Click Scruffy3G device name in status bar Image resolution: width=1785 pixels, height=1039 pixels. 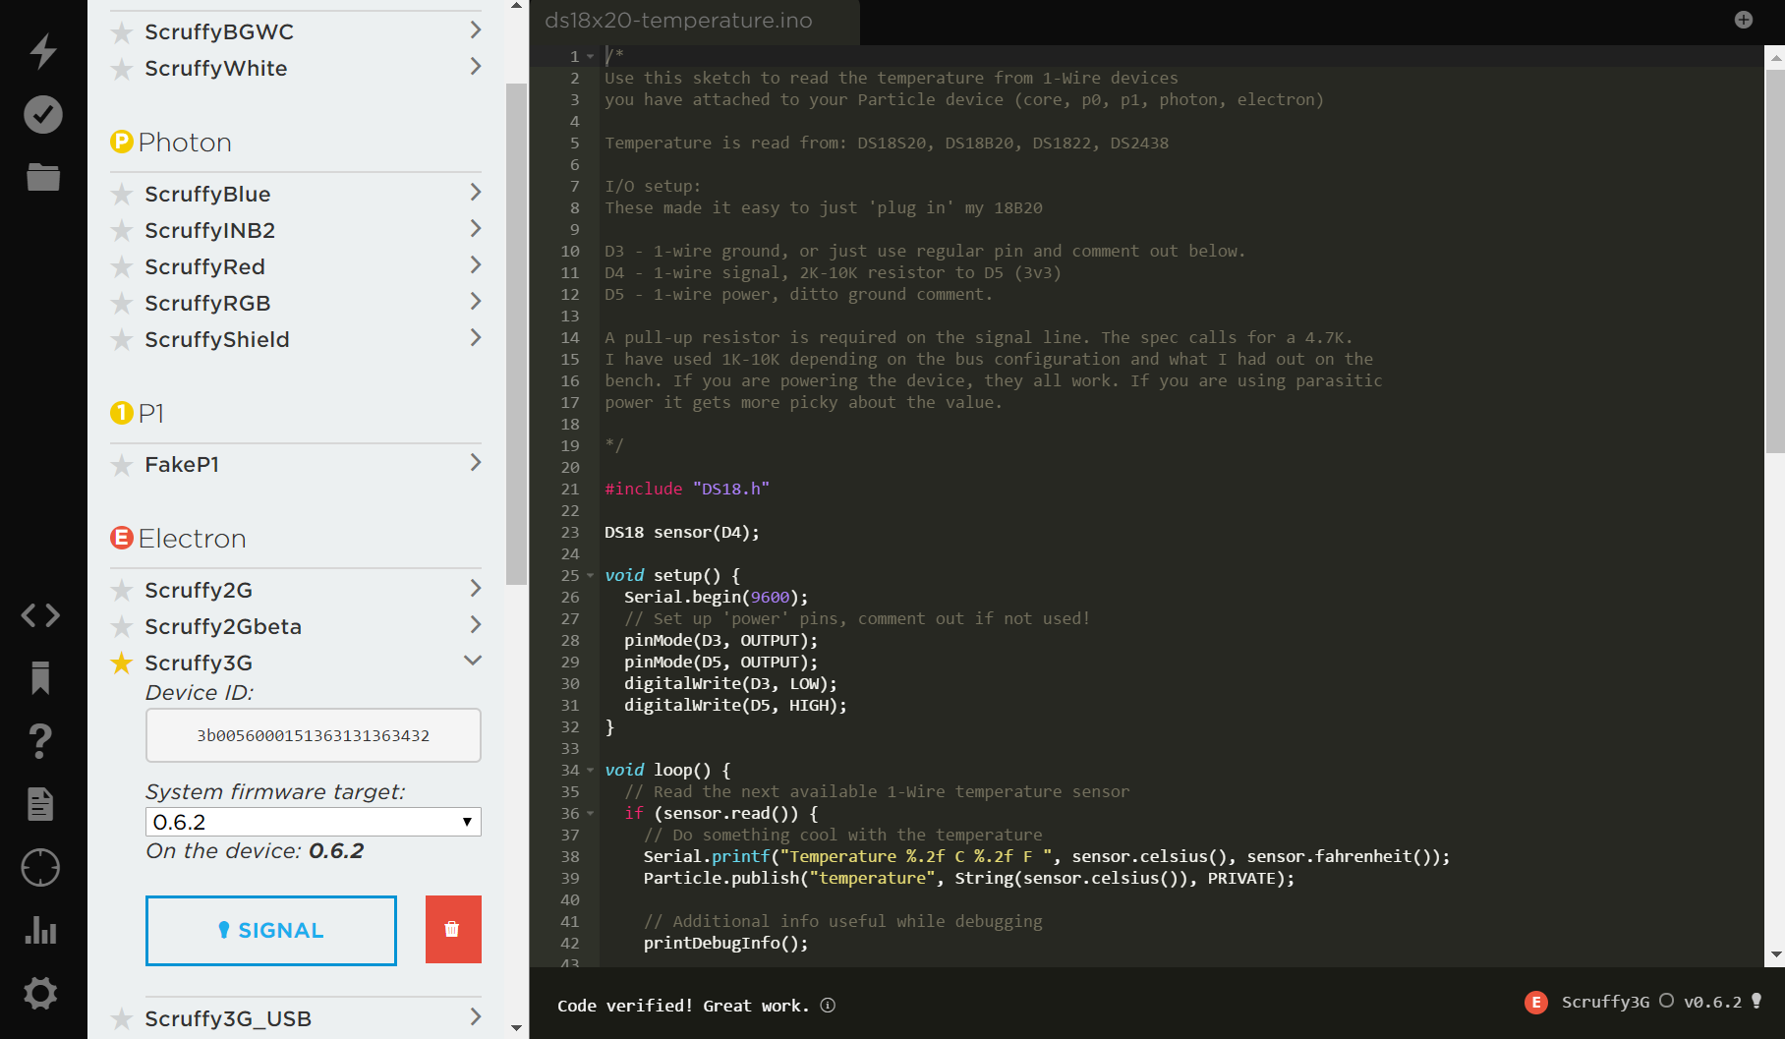tap(1605, 1002)
